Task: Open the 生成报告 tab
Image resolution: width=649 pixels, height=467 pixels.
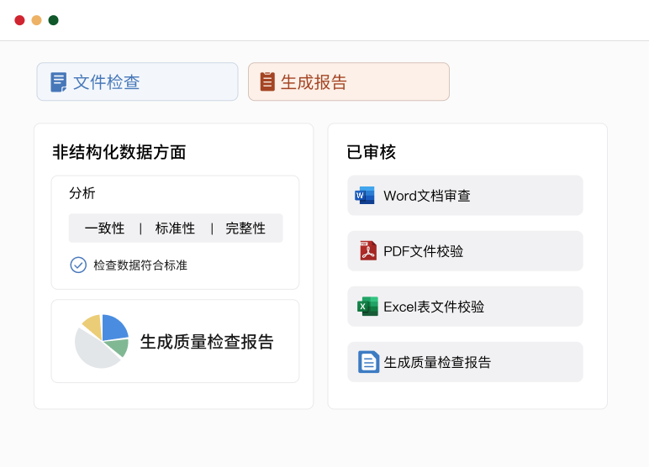Action: (x=348, y=81)
